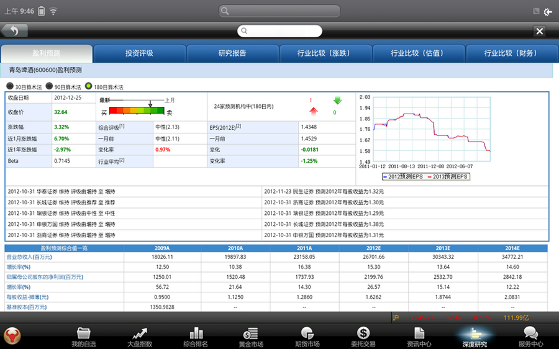Image resolution: width=559 pixels, height=349 pixels.
Task: Tap the 2014E column header
Action: click(512, 248)
